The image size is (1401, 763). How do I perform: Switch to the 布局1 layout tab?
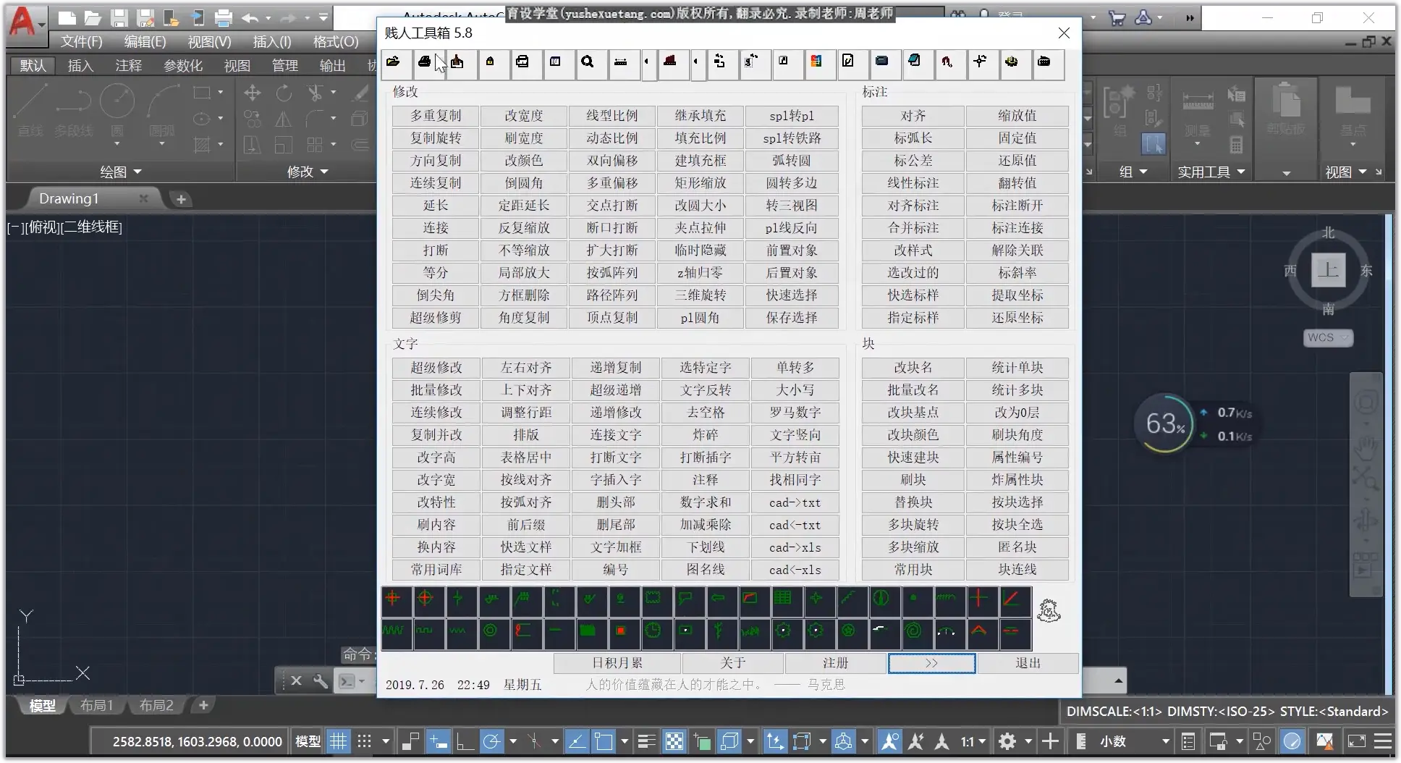pyautogui.click(x=97, y=705)
